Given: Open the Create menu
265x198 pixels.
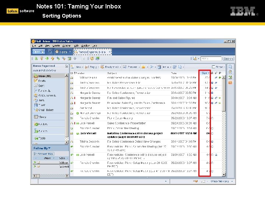Looking at the screenshot, I should click(56, 45).
